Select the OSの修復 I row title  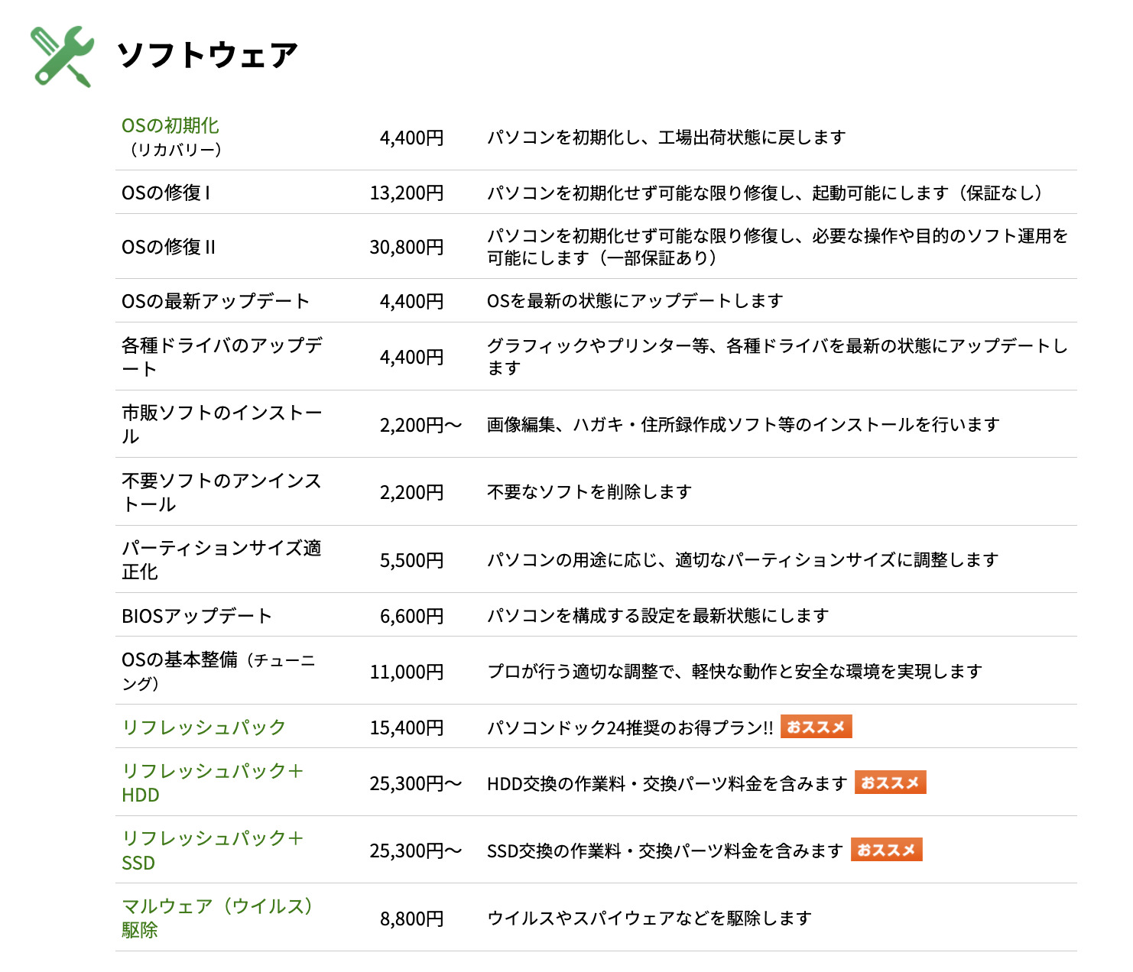coord(166,193)
